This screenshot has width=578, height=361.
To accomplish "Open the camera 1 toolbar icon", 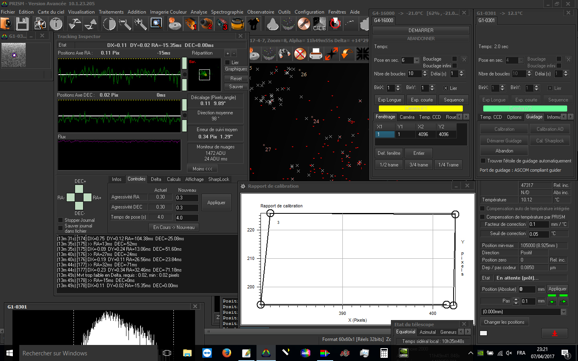I will pyautogui.click(x=191, y=24).
